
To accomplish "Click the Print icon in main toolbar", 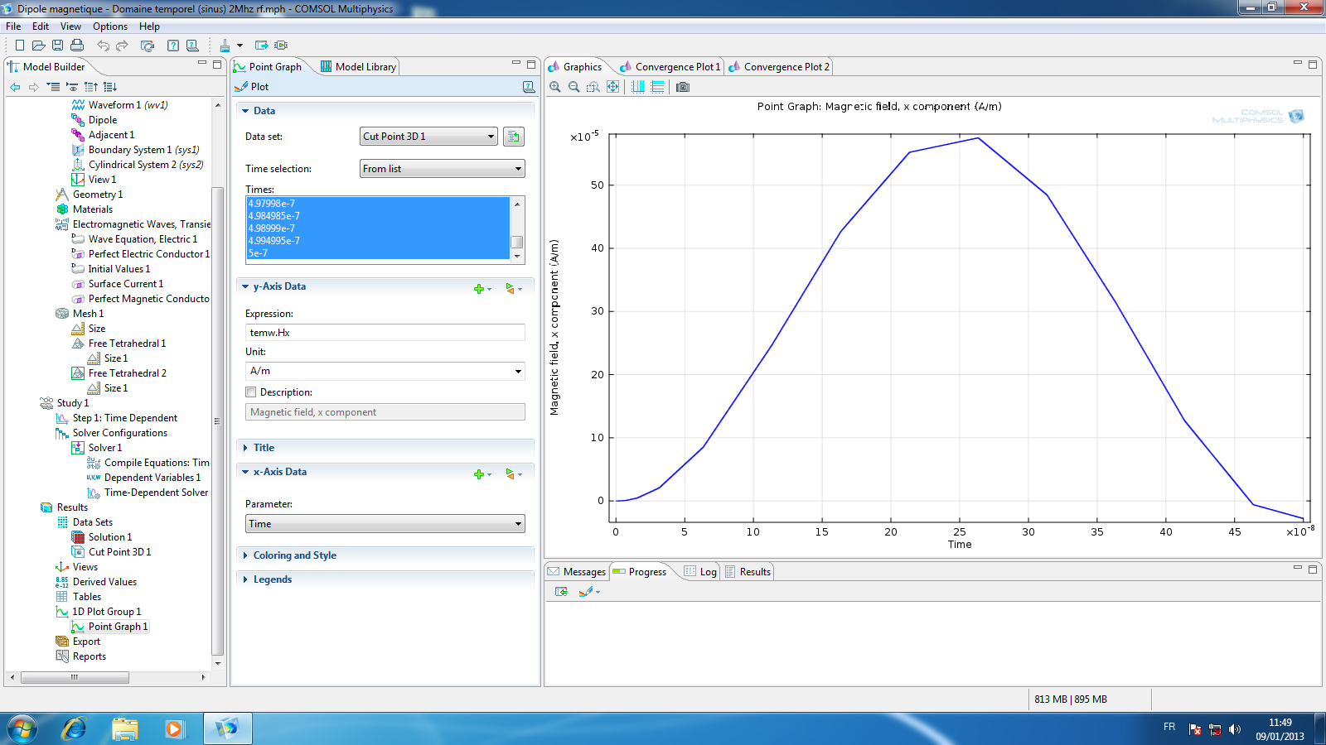I will (77, 46).
